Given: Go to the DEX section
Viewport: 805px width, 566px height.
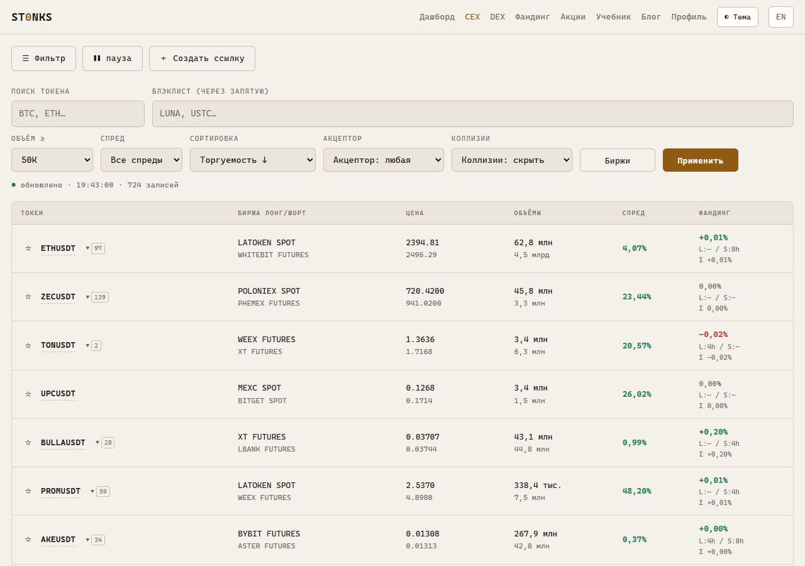Looking at the screenshot, I should [497, 17].
